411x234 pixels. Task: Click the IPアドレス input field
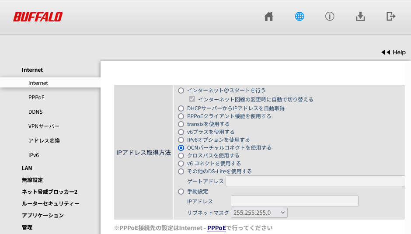(294, 201)
